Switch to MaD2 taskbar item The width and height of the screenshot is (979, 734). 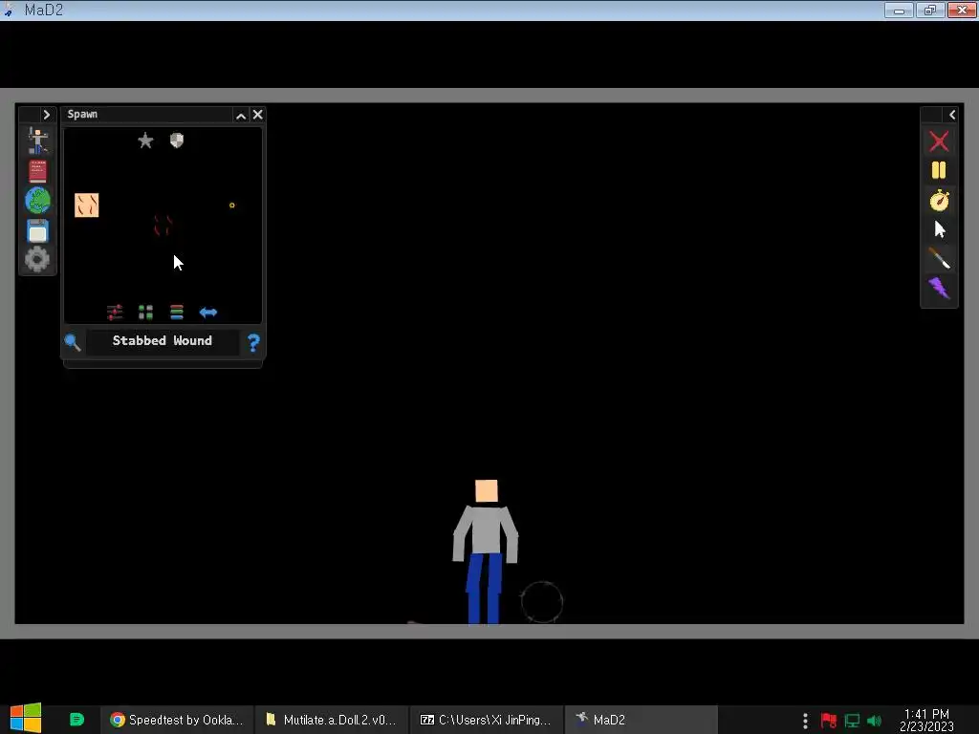642,720
